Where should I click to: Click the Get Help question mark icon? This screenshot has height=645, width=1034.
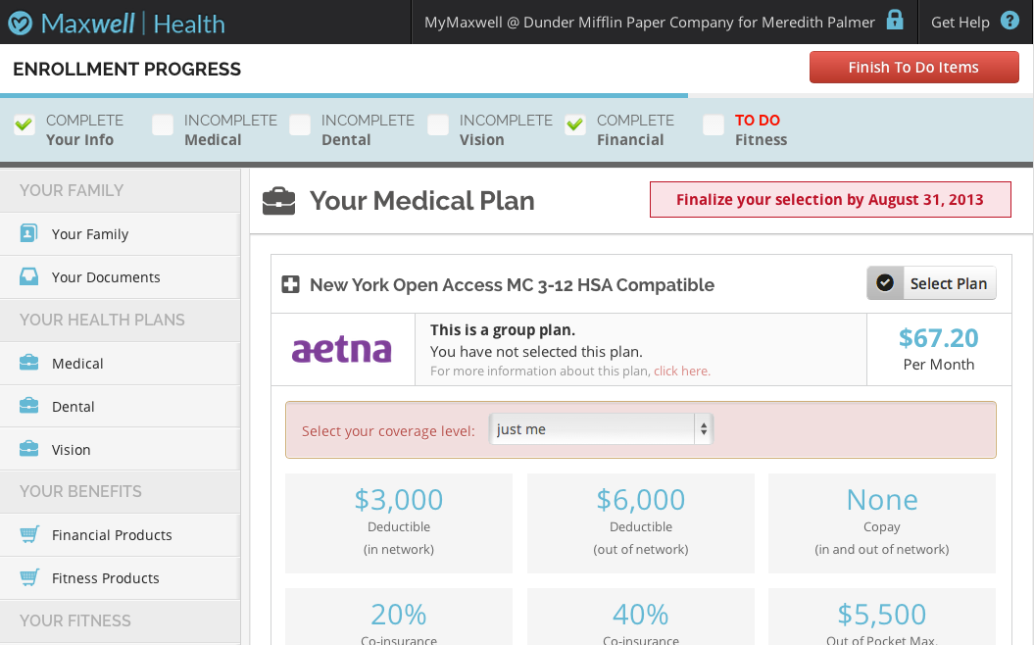point(1009,21)
